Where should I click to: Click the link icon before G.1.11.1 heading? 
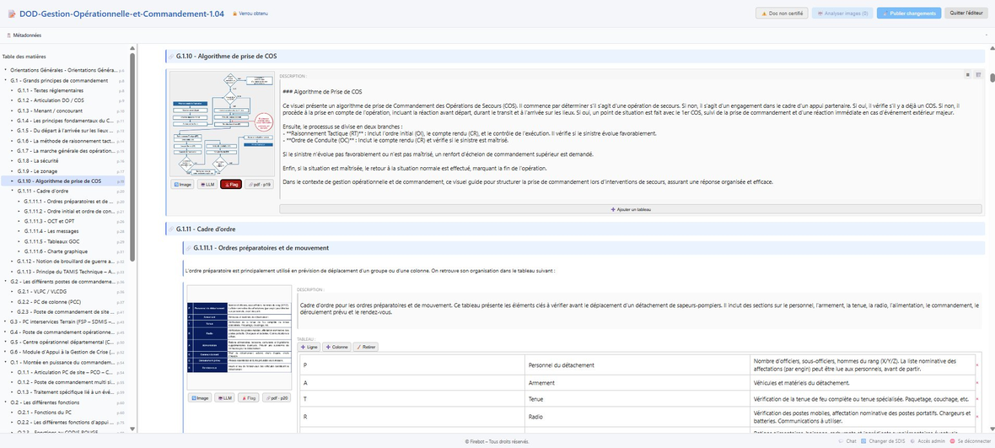[188, 247]
